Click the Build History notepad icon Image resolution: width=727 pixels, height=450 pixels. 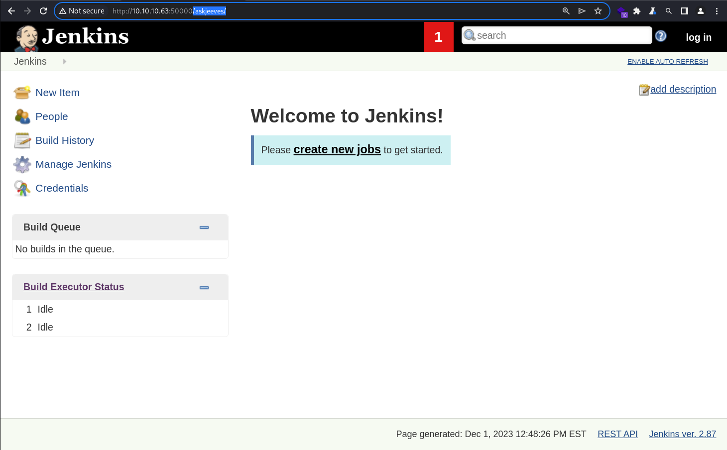click(22, 140)
